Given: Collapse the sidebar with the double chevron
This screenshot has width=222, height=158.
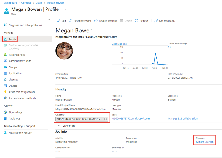Looking at the screenshot, I should pyautogui.click(x=49, y=20).
